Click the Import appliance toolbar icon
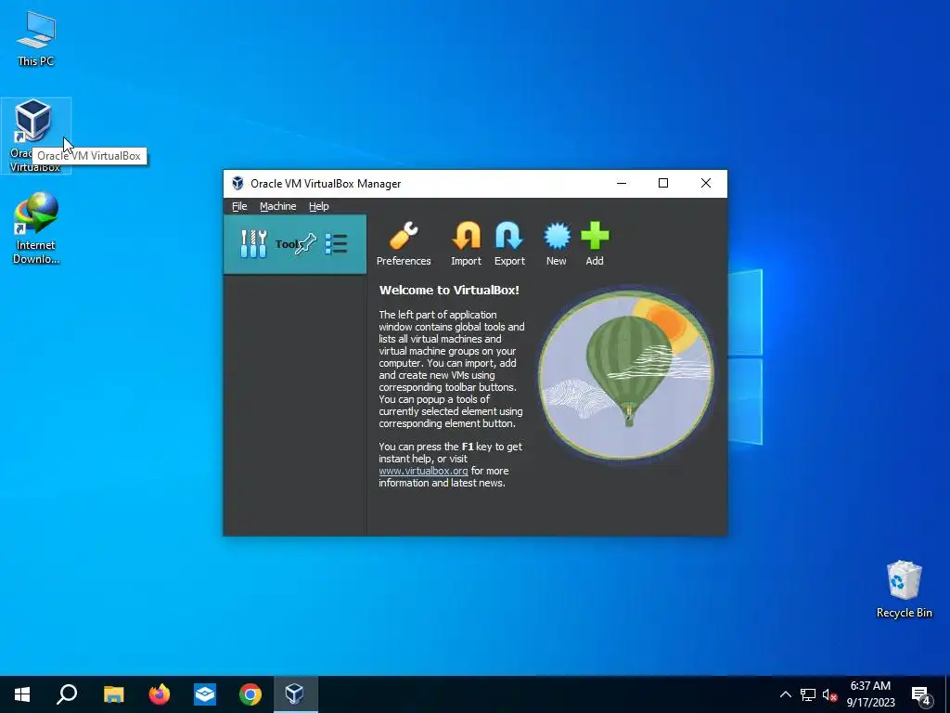This screenshot has width=950, height=713. 466,244
